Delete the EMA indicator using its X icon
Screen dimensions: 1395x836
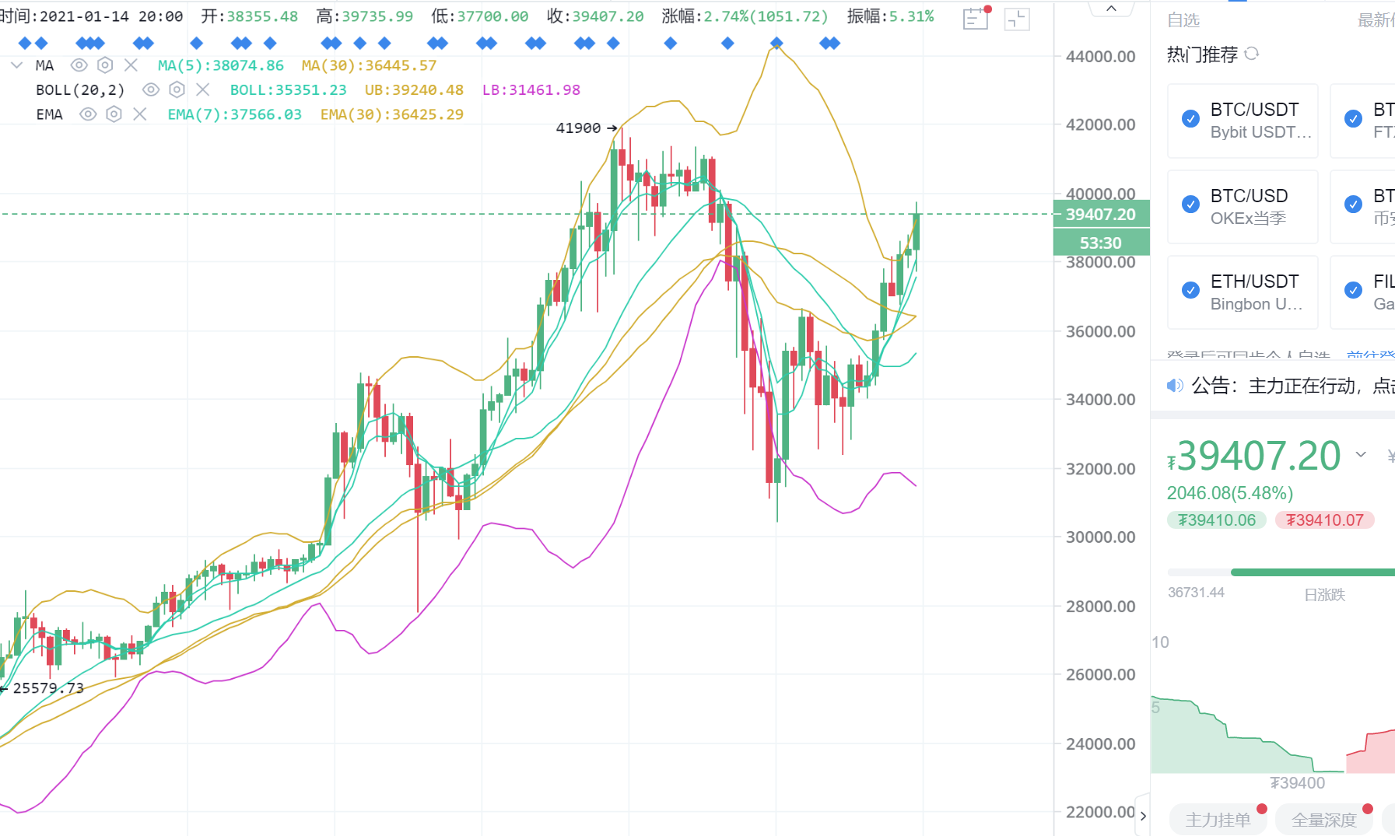(x=140, y=114)
